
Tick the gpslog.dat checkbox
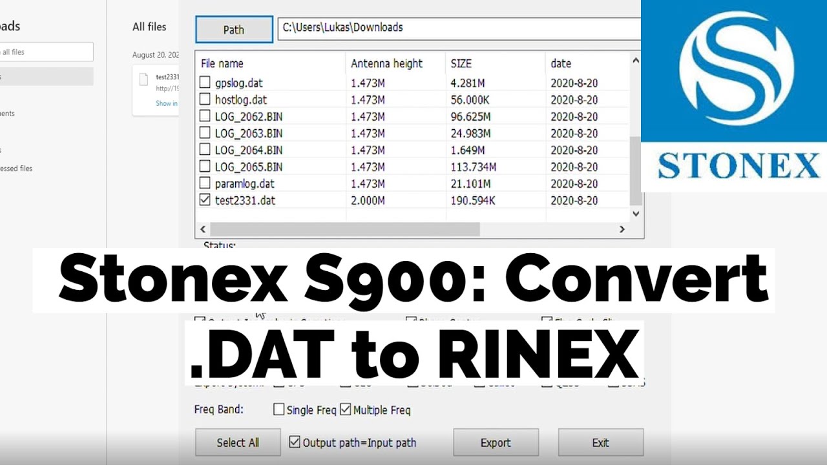point(205,83)
